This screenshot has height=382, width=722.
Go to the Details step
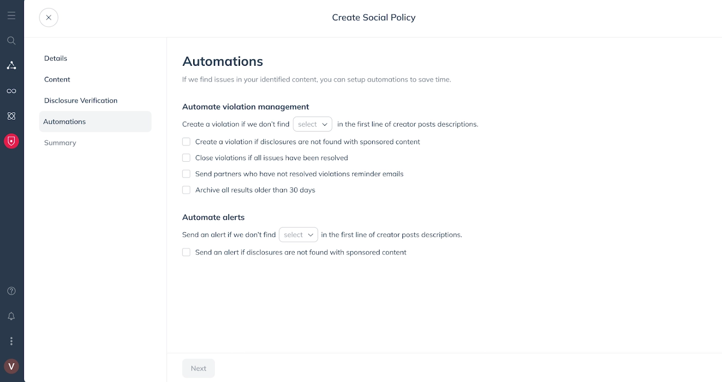coord(56,58)
